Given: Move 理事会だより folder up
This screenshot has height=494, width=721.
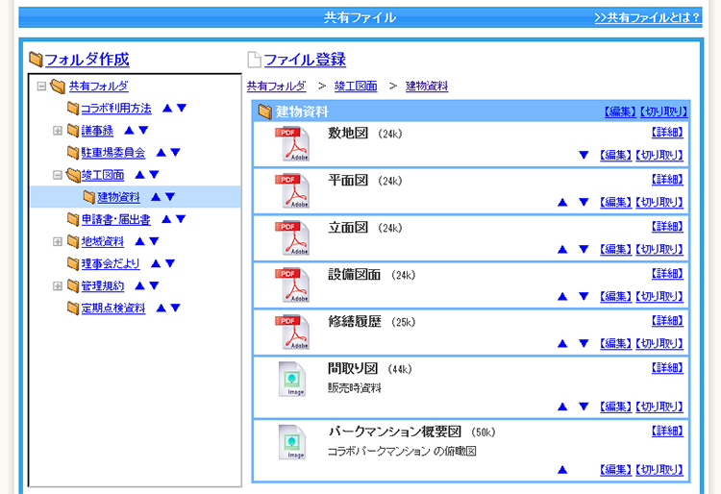Looking at the screenshot, I should (x=156, y=263).
